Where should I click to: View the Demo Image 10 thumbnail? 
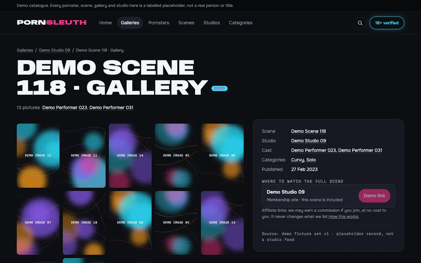tap(84, 223)
